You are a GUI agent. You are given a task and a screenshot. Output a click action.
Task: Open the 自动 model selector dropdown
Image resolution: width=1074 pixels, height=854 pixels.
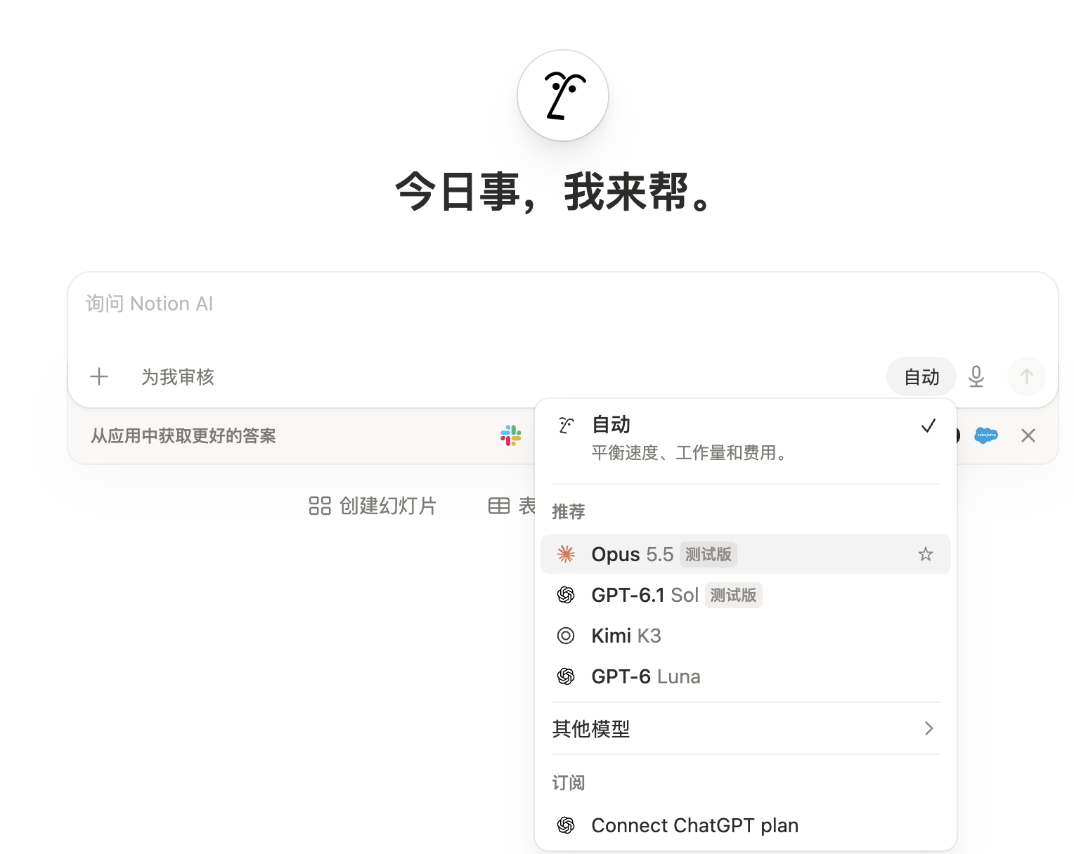coord(921,377)
